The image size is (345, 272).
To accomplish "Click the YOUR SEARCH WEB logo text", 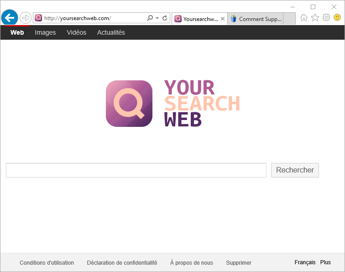I will [202, 104].
